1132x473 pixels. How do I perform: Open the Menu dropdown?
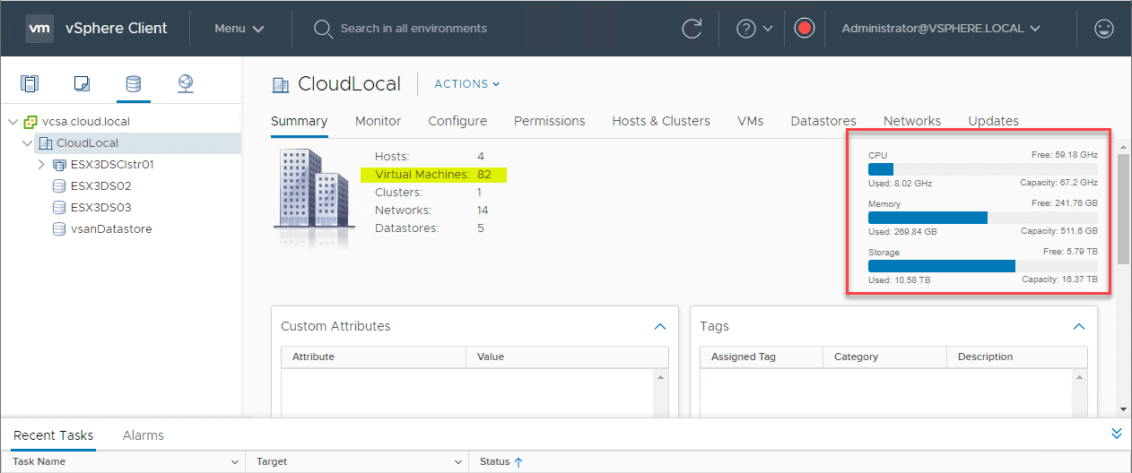pyautogui.click(x=239, y=29)
